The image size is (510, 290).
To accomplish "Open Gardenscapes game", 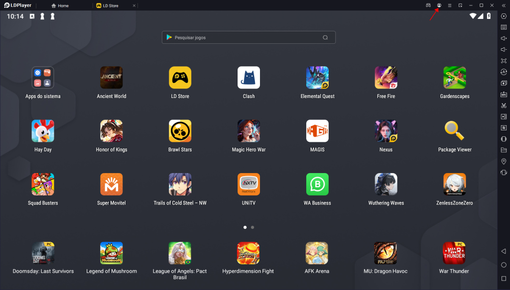I will [x=454, y=78].
